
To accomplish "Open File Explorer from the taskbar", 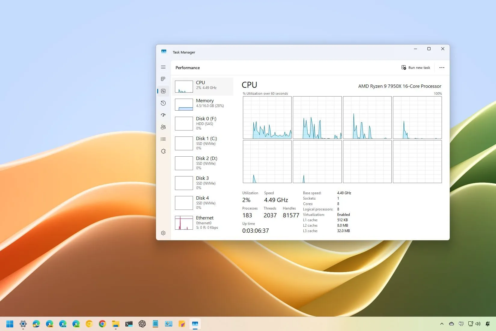I will tap(116, 324).
